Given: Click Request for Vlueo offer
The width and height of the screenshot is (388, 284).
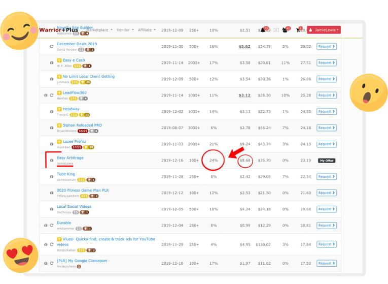Looking at the screenshot, I should pos(327,244).
